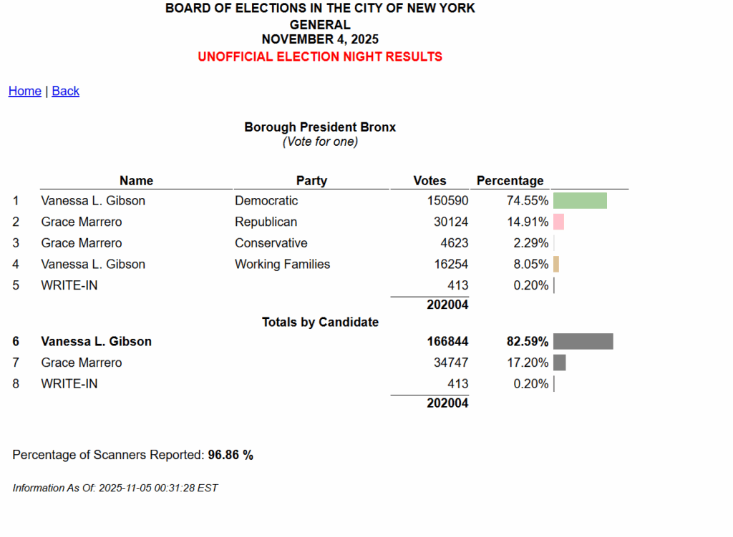
Task: Click the Working Families party cell
Action: 282,265
